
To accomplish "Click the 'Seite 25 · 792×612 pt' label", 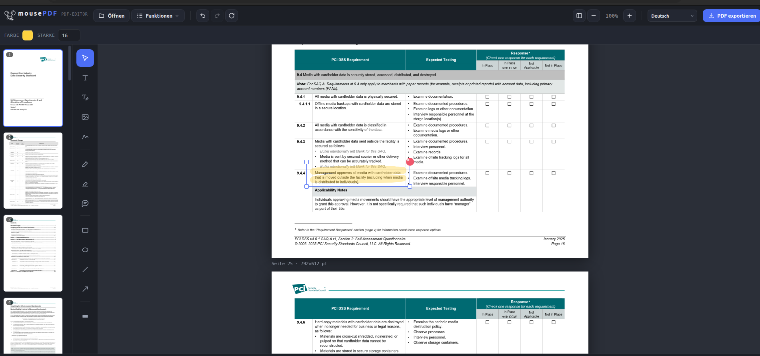I will (299, 263).
